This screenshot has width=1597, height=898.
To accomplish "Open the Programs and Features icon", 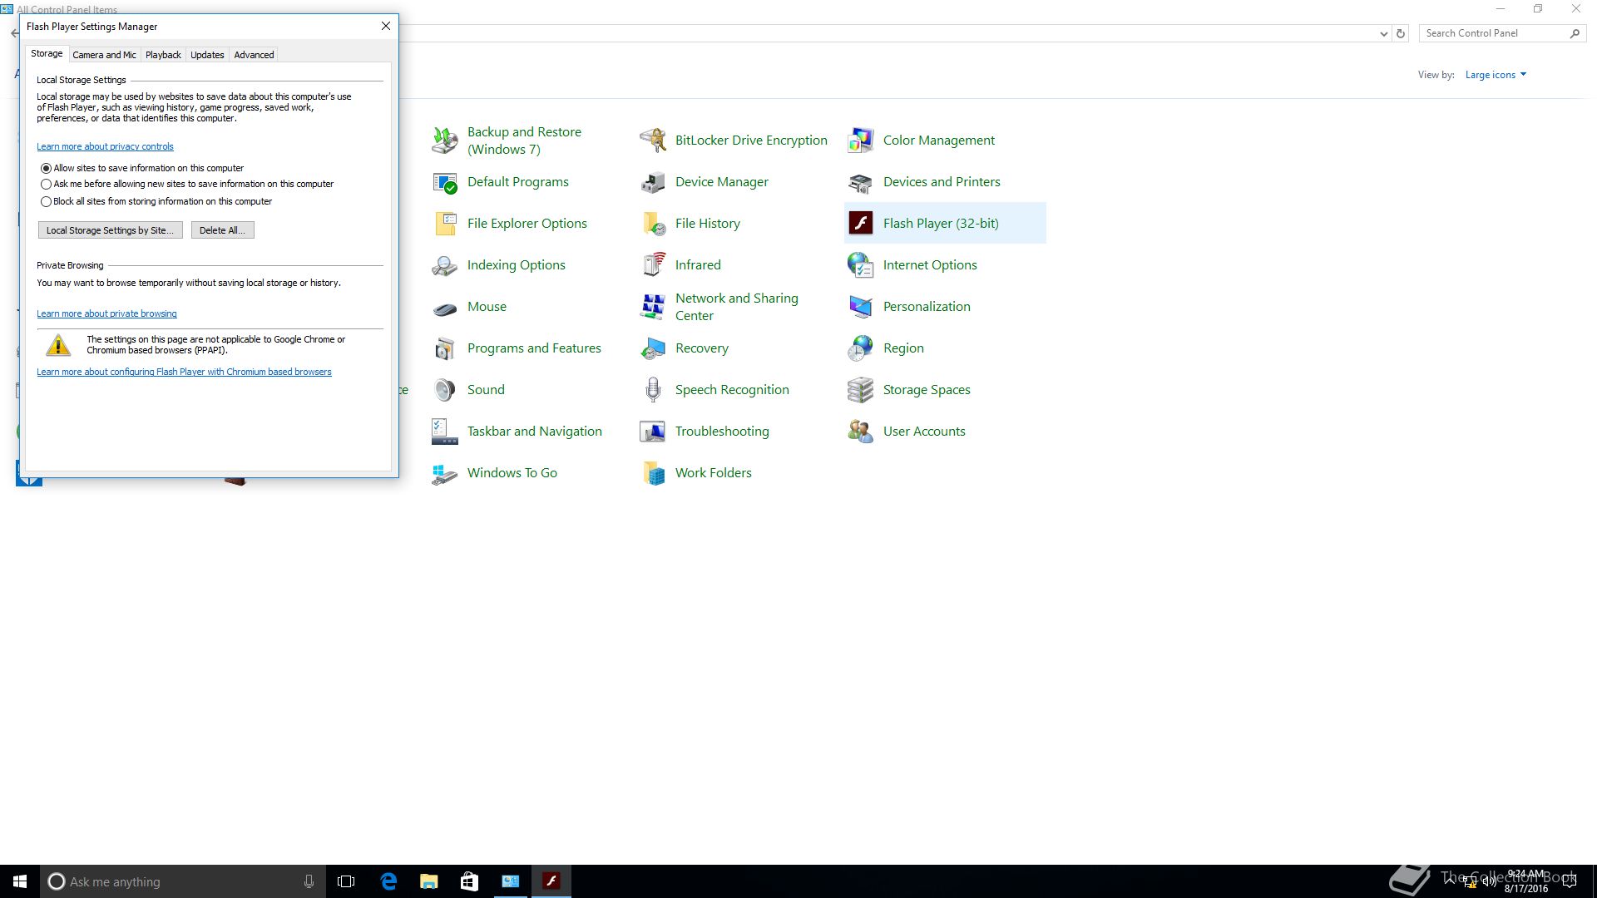I will [445, 348].
